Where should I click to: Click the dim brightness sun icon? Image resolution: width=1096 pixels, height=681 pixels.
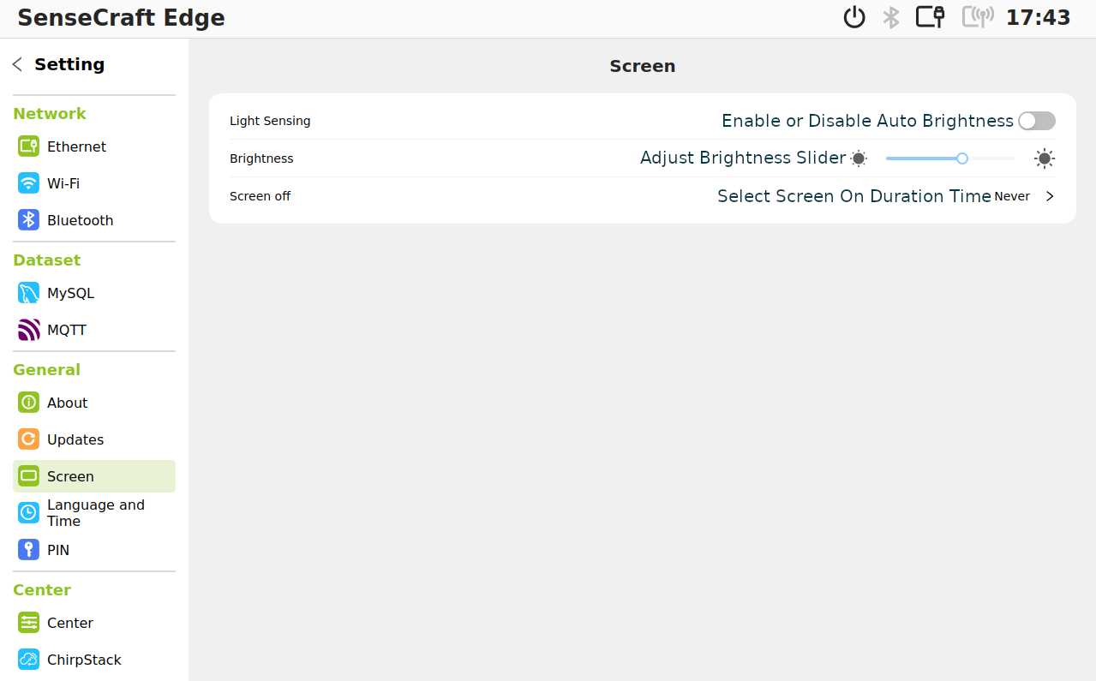(859, 158)
